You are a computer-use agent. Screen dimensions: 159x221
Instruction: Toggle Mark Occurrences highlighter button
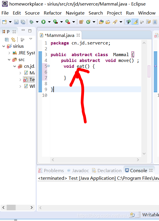coord(135,22)
